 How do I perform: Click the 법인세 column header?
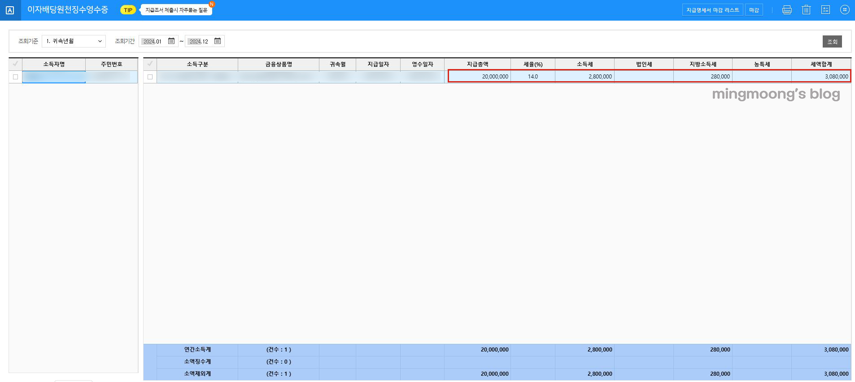(x=644, y=64)
